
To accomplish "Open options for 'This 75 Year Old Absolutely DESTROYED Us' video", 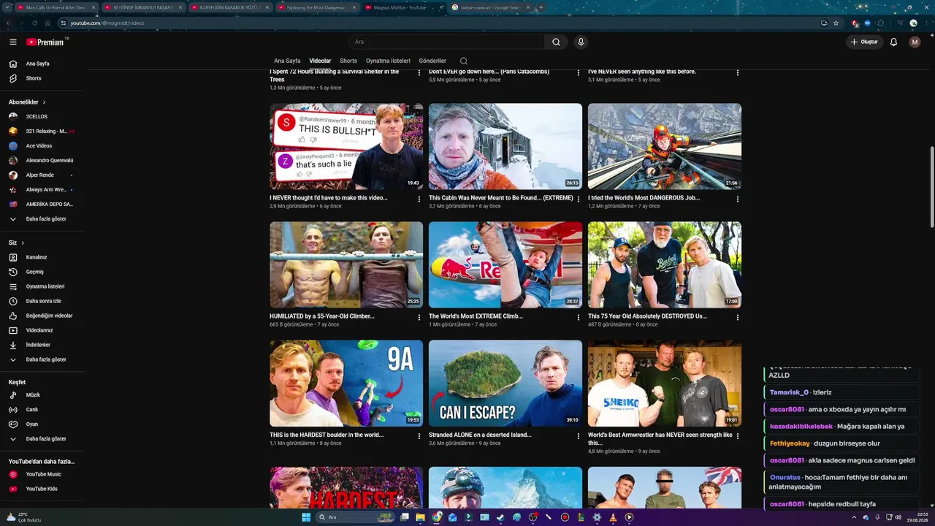I will (x=738, y=317).
